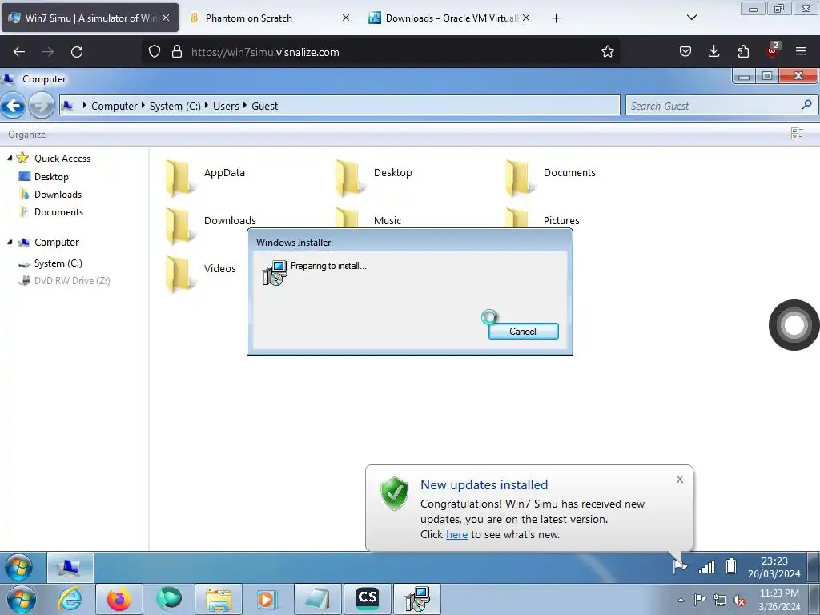820x615 pixels.
Task: Click the simulator clock showing 23:23
Action: [774, 567]
